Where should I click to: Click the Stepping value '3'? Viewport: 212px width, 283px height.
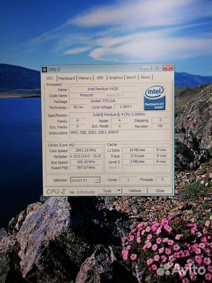click(161, 120)
